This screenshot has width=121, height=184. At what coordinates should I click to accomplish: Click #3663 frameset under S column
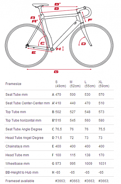(61, 181)
